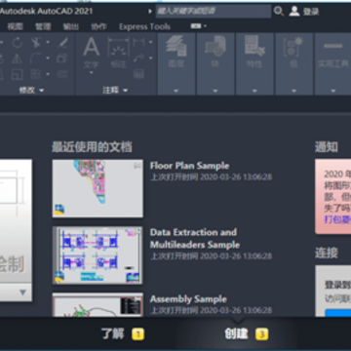Select the Trim scissors tool

35,43
